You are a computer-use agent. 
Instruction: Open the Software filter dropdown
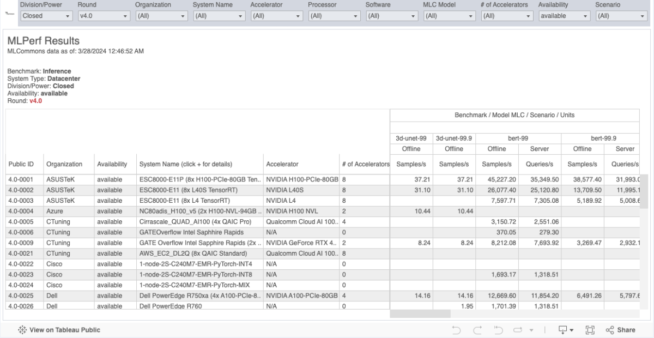tap(392, 16)
